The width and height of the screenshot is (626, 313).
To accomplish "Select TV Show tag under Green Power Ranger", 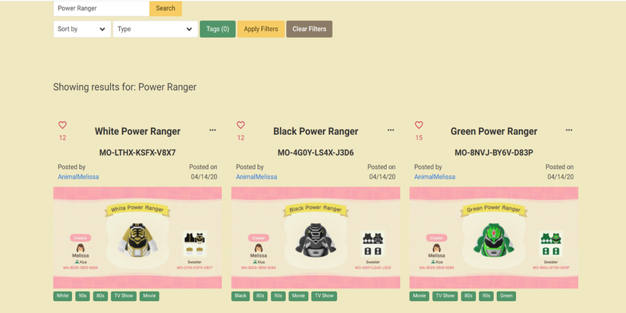I will [445, 296].
